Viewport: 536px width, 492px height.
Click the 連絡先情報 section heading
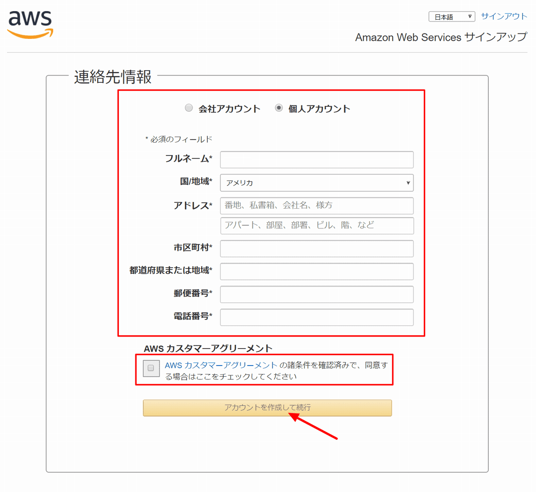click(x=111, y=77)
